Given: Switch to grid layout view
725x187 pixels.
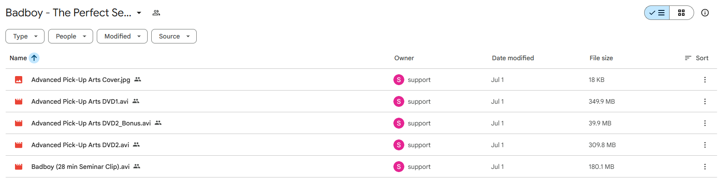Looking at the screenshot, I should tap(681, 13).
